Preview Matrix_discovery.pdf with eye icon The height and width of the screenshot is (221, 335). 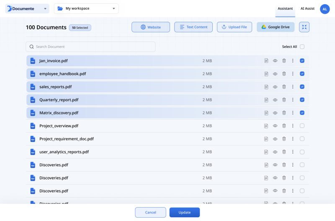pyautogui.click(x=275, y=113)
